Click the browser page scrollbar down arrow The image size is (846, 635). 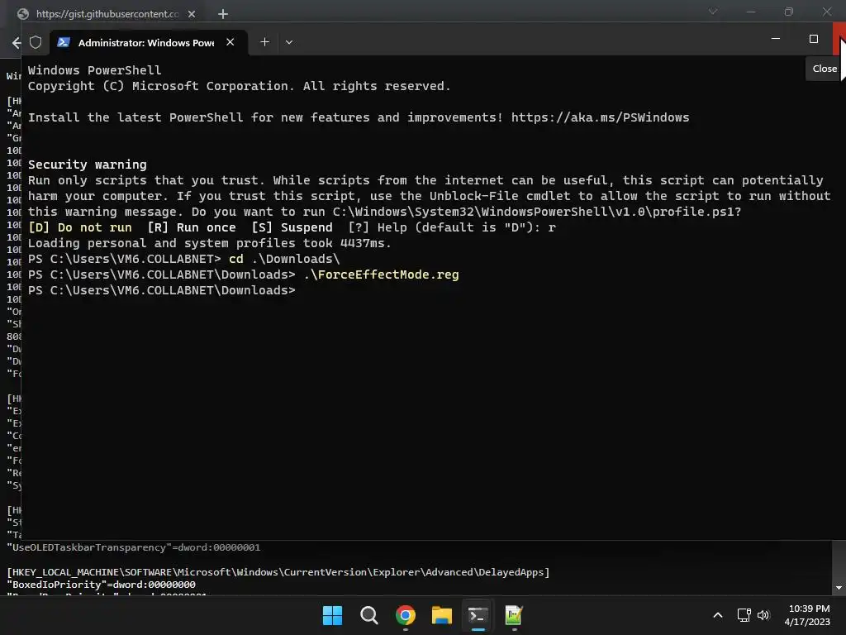click(839, 588)
